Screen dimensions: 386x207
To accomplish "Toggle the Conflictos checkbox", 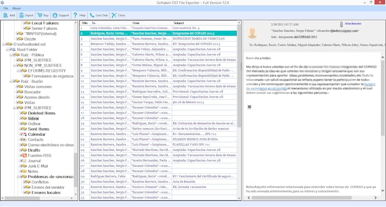I will (25, 182).
